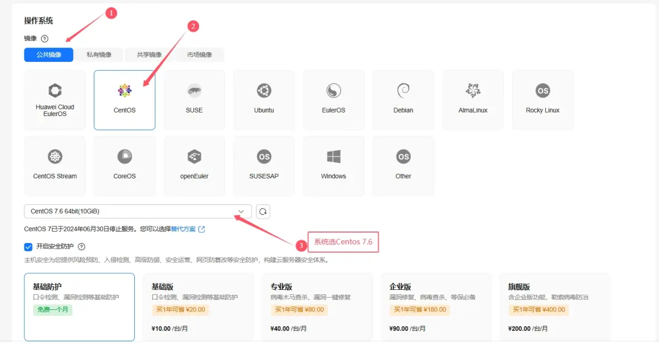Select the CoreOS logo icon
Viewport: 659px width, 344px height.
tap(124, 156)
